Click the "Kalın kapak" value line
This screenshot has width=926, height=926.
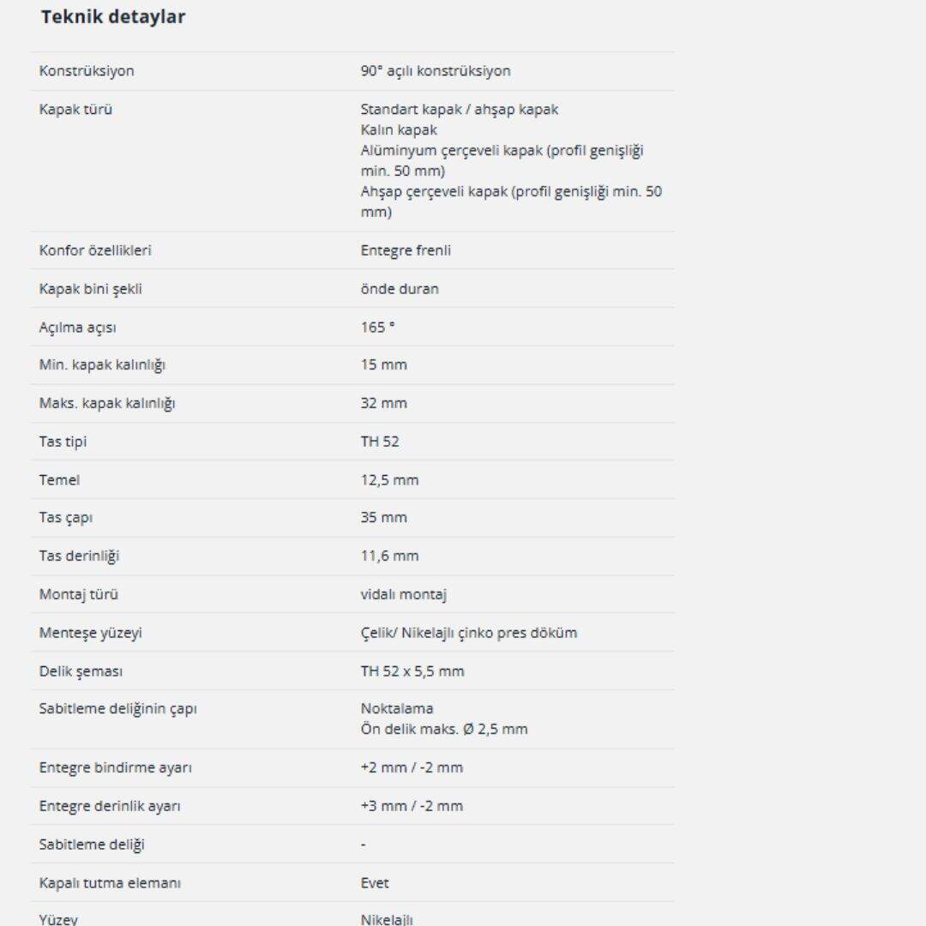(399, 130)
